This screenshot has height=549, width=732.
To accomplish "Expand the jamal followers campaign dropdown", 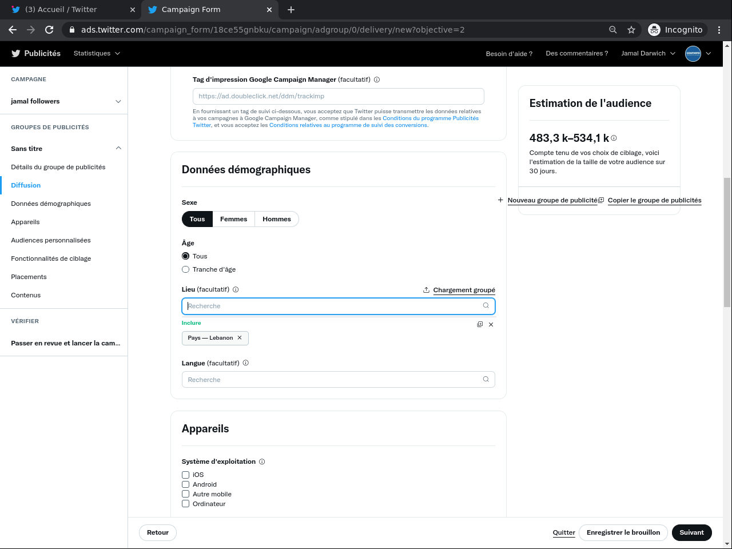I will point(118,101).
